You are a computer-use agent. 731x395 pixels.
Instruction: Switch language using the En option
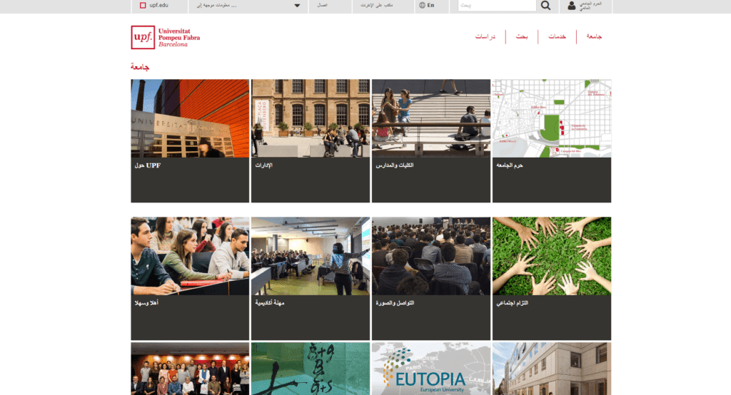coord(430,5)
